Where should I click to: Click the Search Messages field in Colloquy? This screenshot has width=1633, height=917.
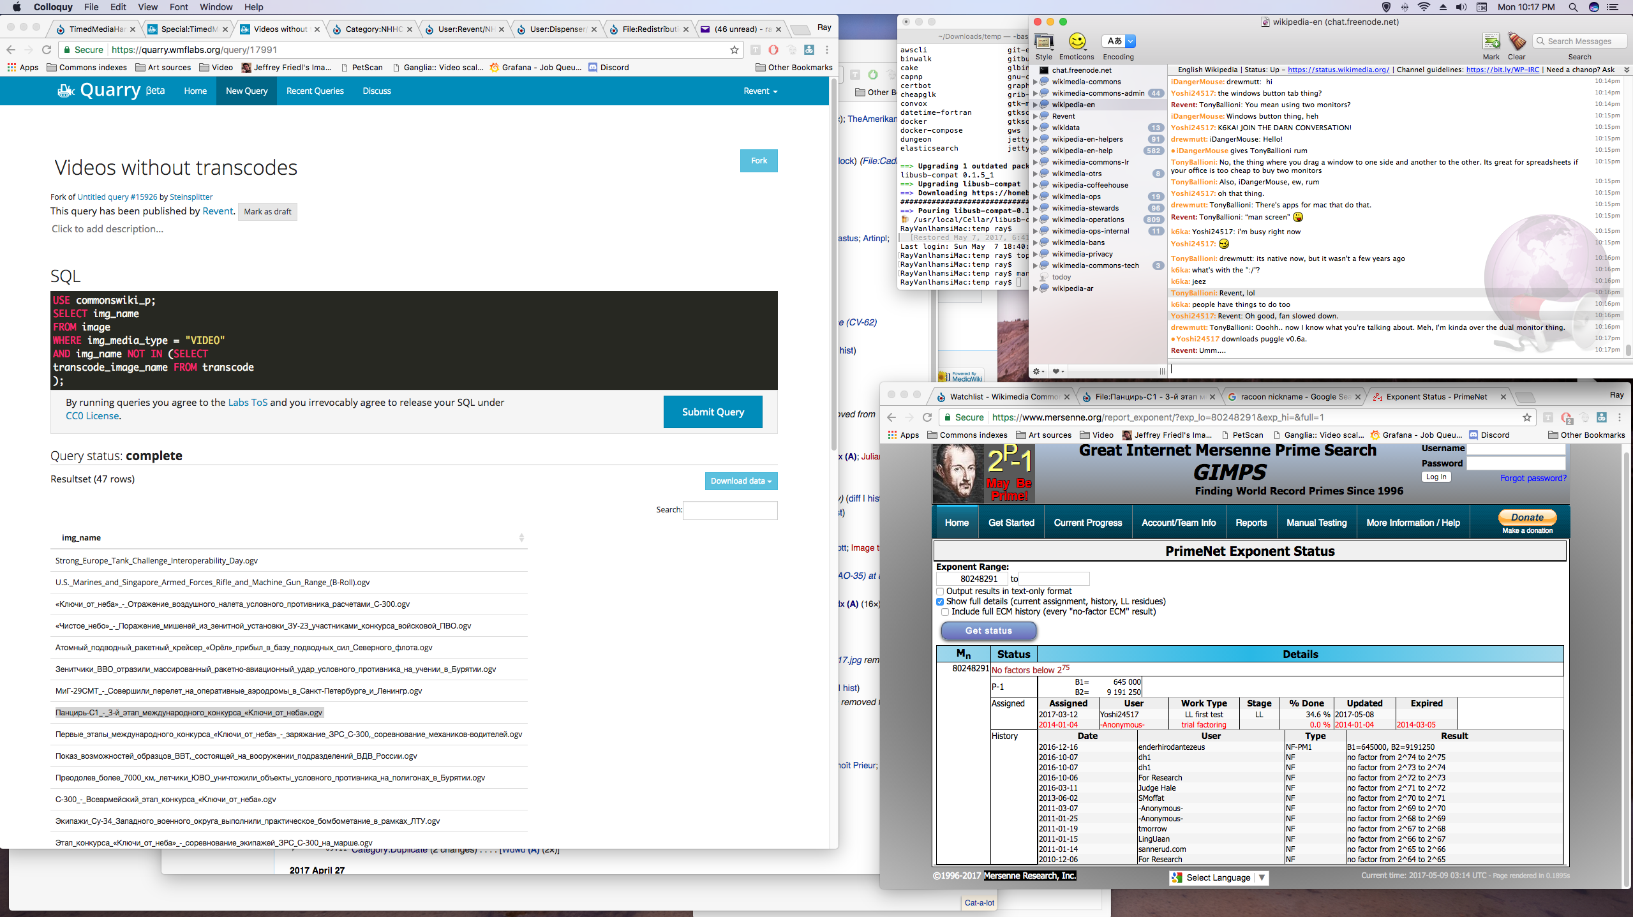[1579, 41]
